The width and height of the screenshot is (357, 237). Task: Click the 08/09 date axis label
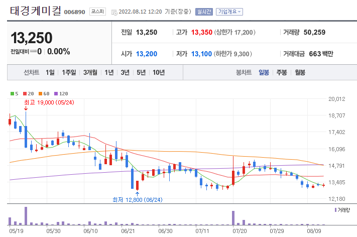(314, 231)
